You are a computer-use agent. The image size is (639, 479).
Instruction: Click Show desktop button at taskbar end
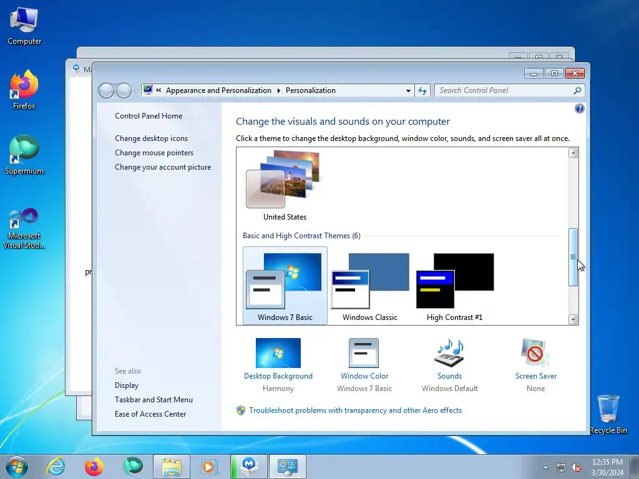tap(634, 467)
